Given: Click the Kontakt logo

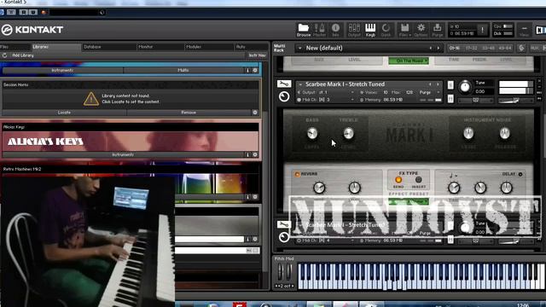Looking at the screenshot, I should tap(32, 30).
